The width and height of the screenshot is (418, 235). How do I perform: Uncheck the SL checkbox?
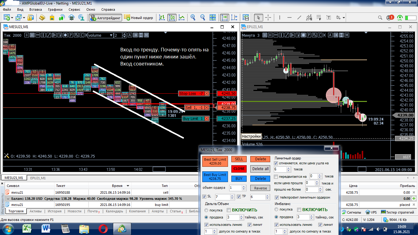pos(205,197)
